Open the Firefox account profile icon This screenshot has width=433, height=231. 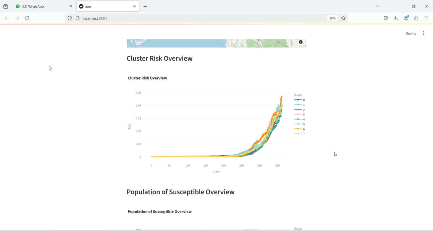pos(406,18)
